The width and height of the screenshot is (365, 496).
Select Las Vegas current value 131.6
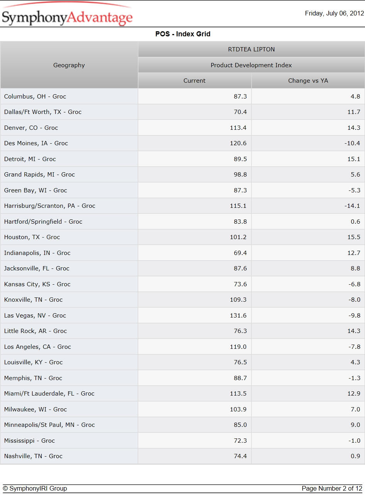[238, 315]
